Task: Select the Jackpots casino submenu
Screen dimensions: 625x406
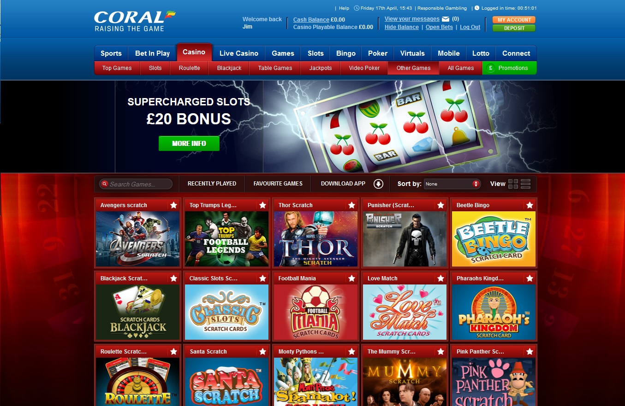Action: [321, 68]
